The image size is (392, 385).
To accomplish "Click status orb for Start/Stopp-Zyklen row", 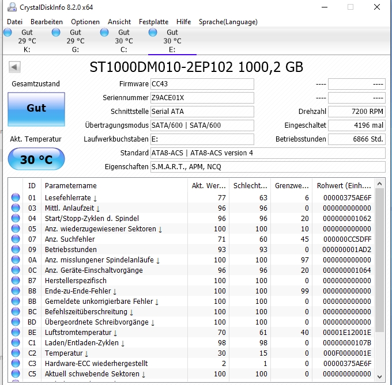I will point(16,218).
